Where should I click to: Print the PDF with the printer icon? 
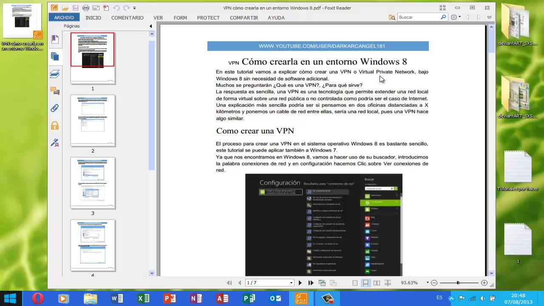(86, 8)
